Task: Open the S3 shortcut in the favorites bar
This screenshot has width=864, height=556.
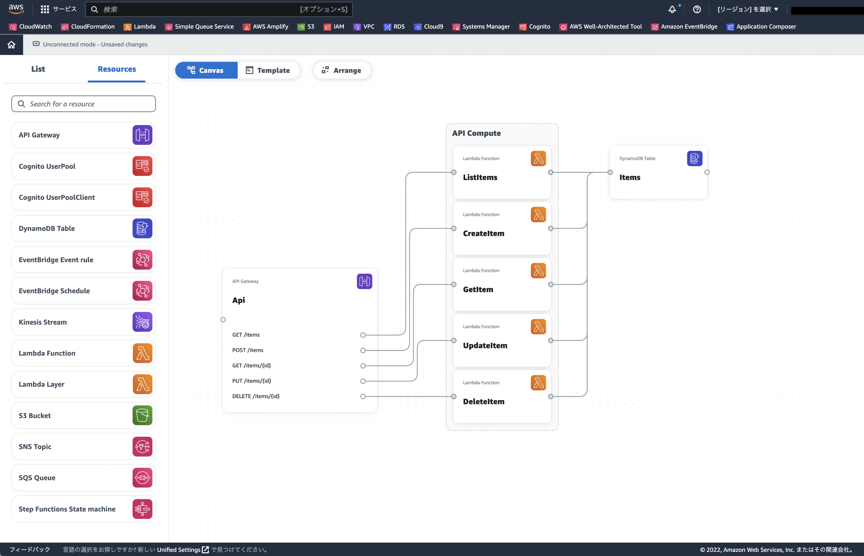Action: (x=306, y=27)
